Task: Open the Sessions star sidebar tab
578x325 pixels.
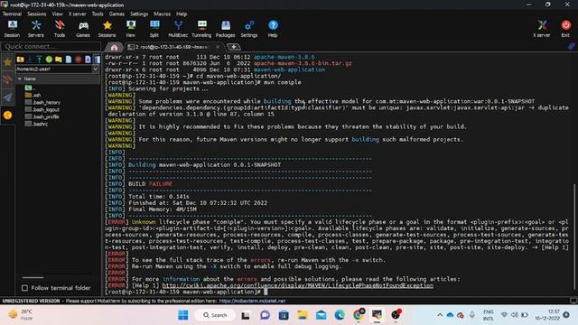Action: click(x=7, y=62)
